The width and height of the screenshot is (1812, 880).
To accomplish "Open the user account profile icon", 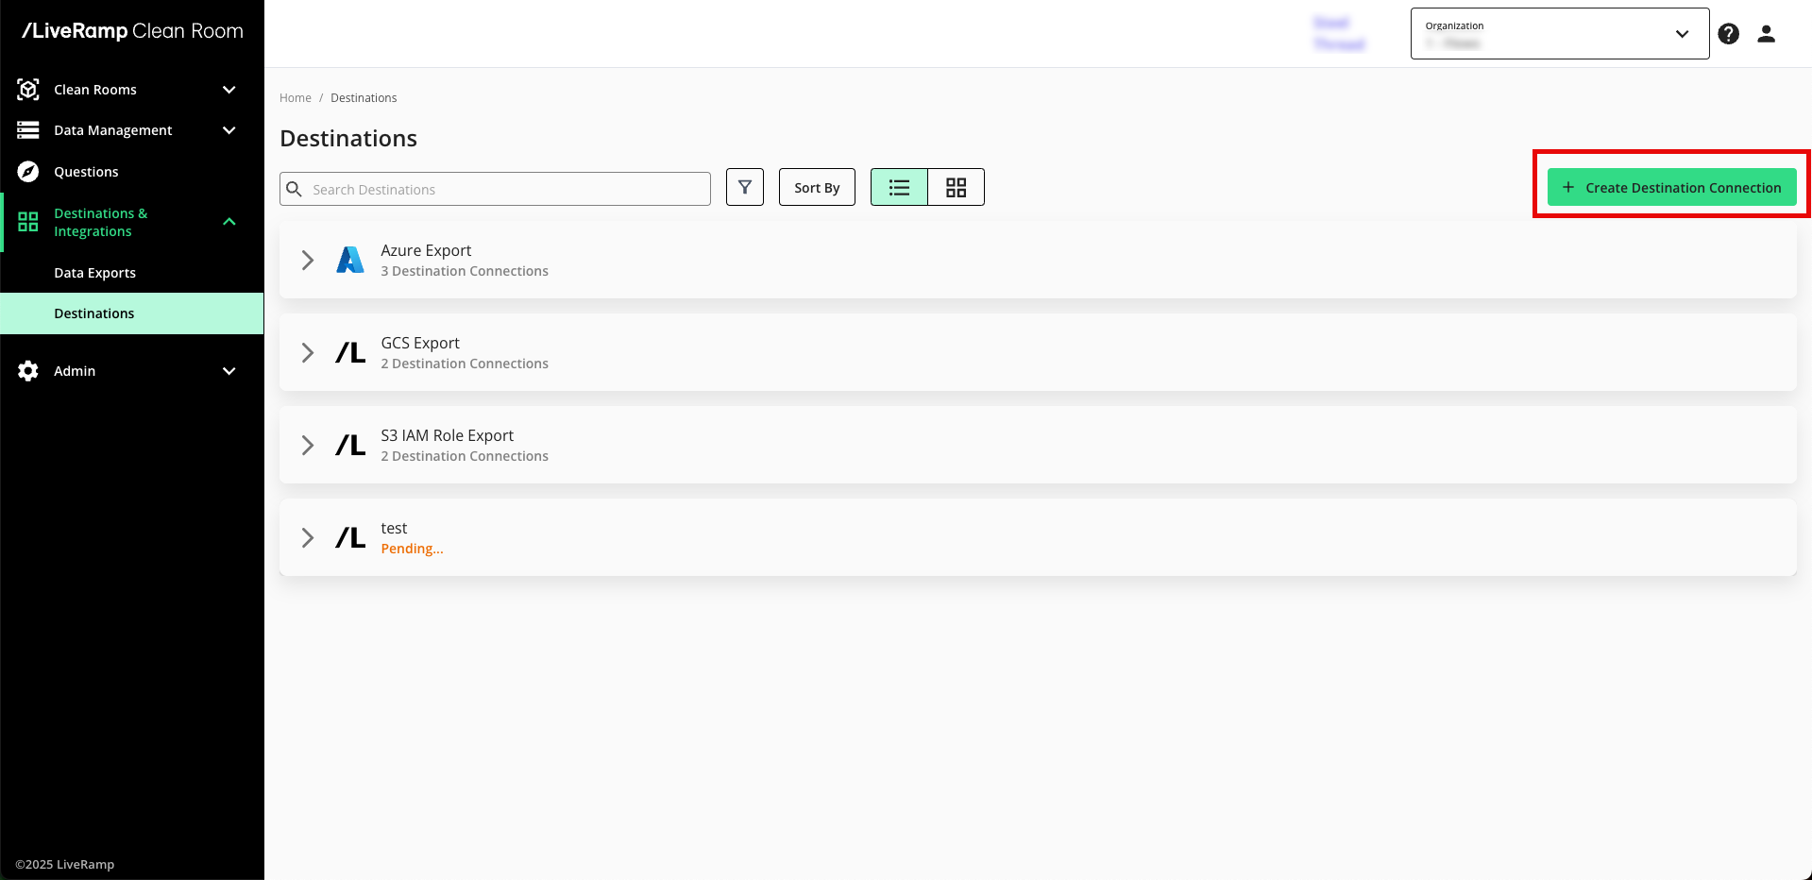I will pos(1766,34).
